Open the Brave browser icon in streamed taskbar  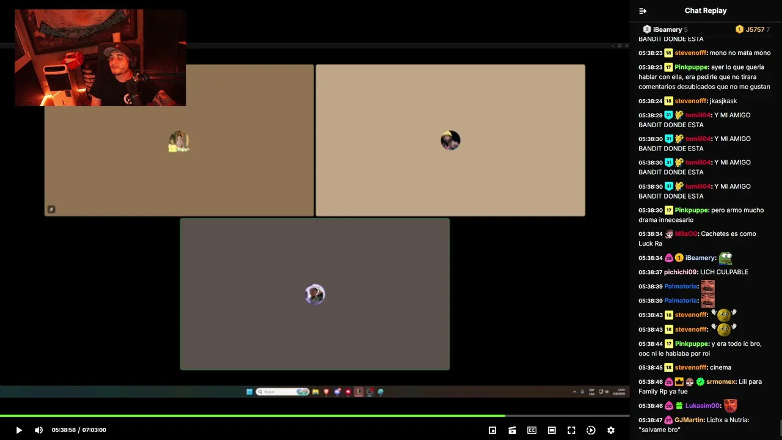pyautogui.click(x=326, y=392)
